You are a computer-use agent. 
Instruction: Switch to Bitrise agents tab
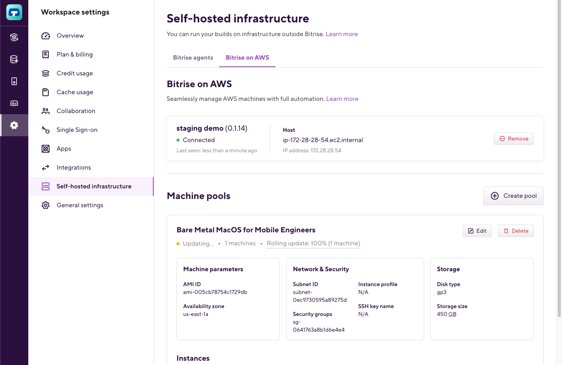(x=193, y=58)
